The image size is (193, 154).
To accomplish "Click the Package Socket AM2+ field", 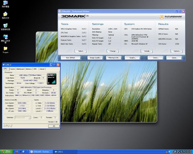I will click(30, 81).
